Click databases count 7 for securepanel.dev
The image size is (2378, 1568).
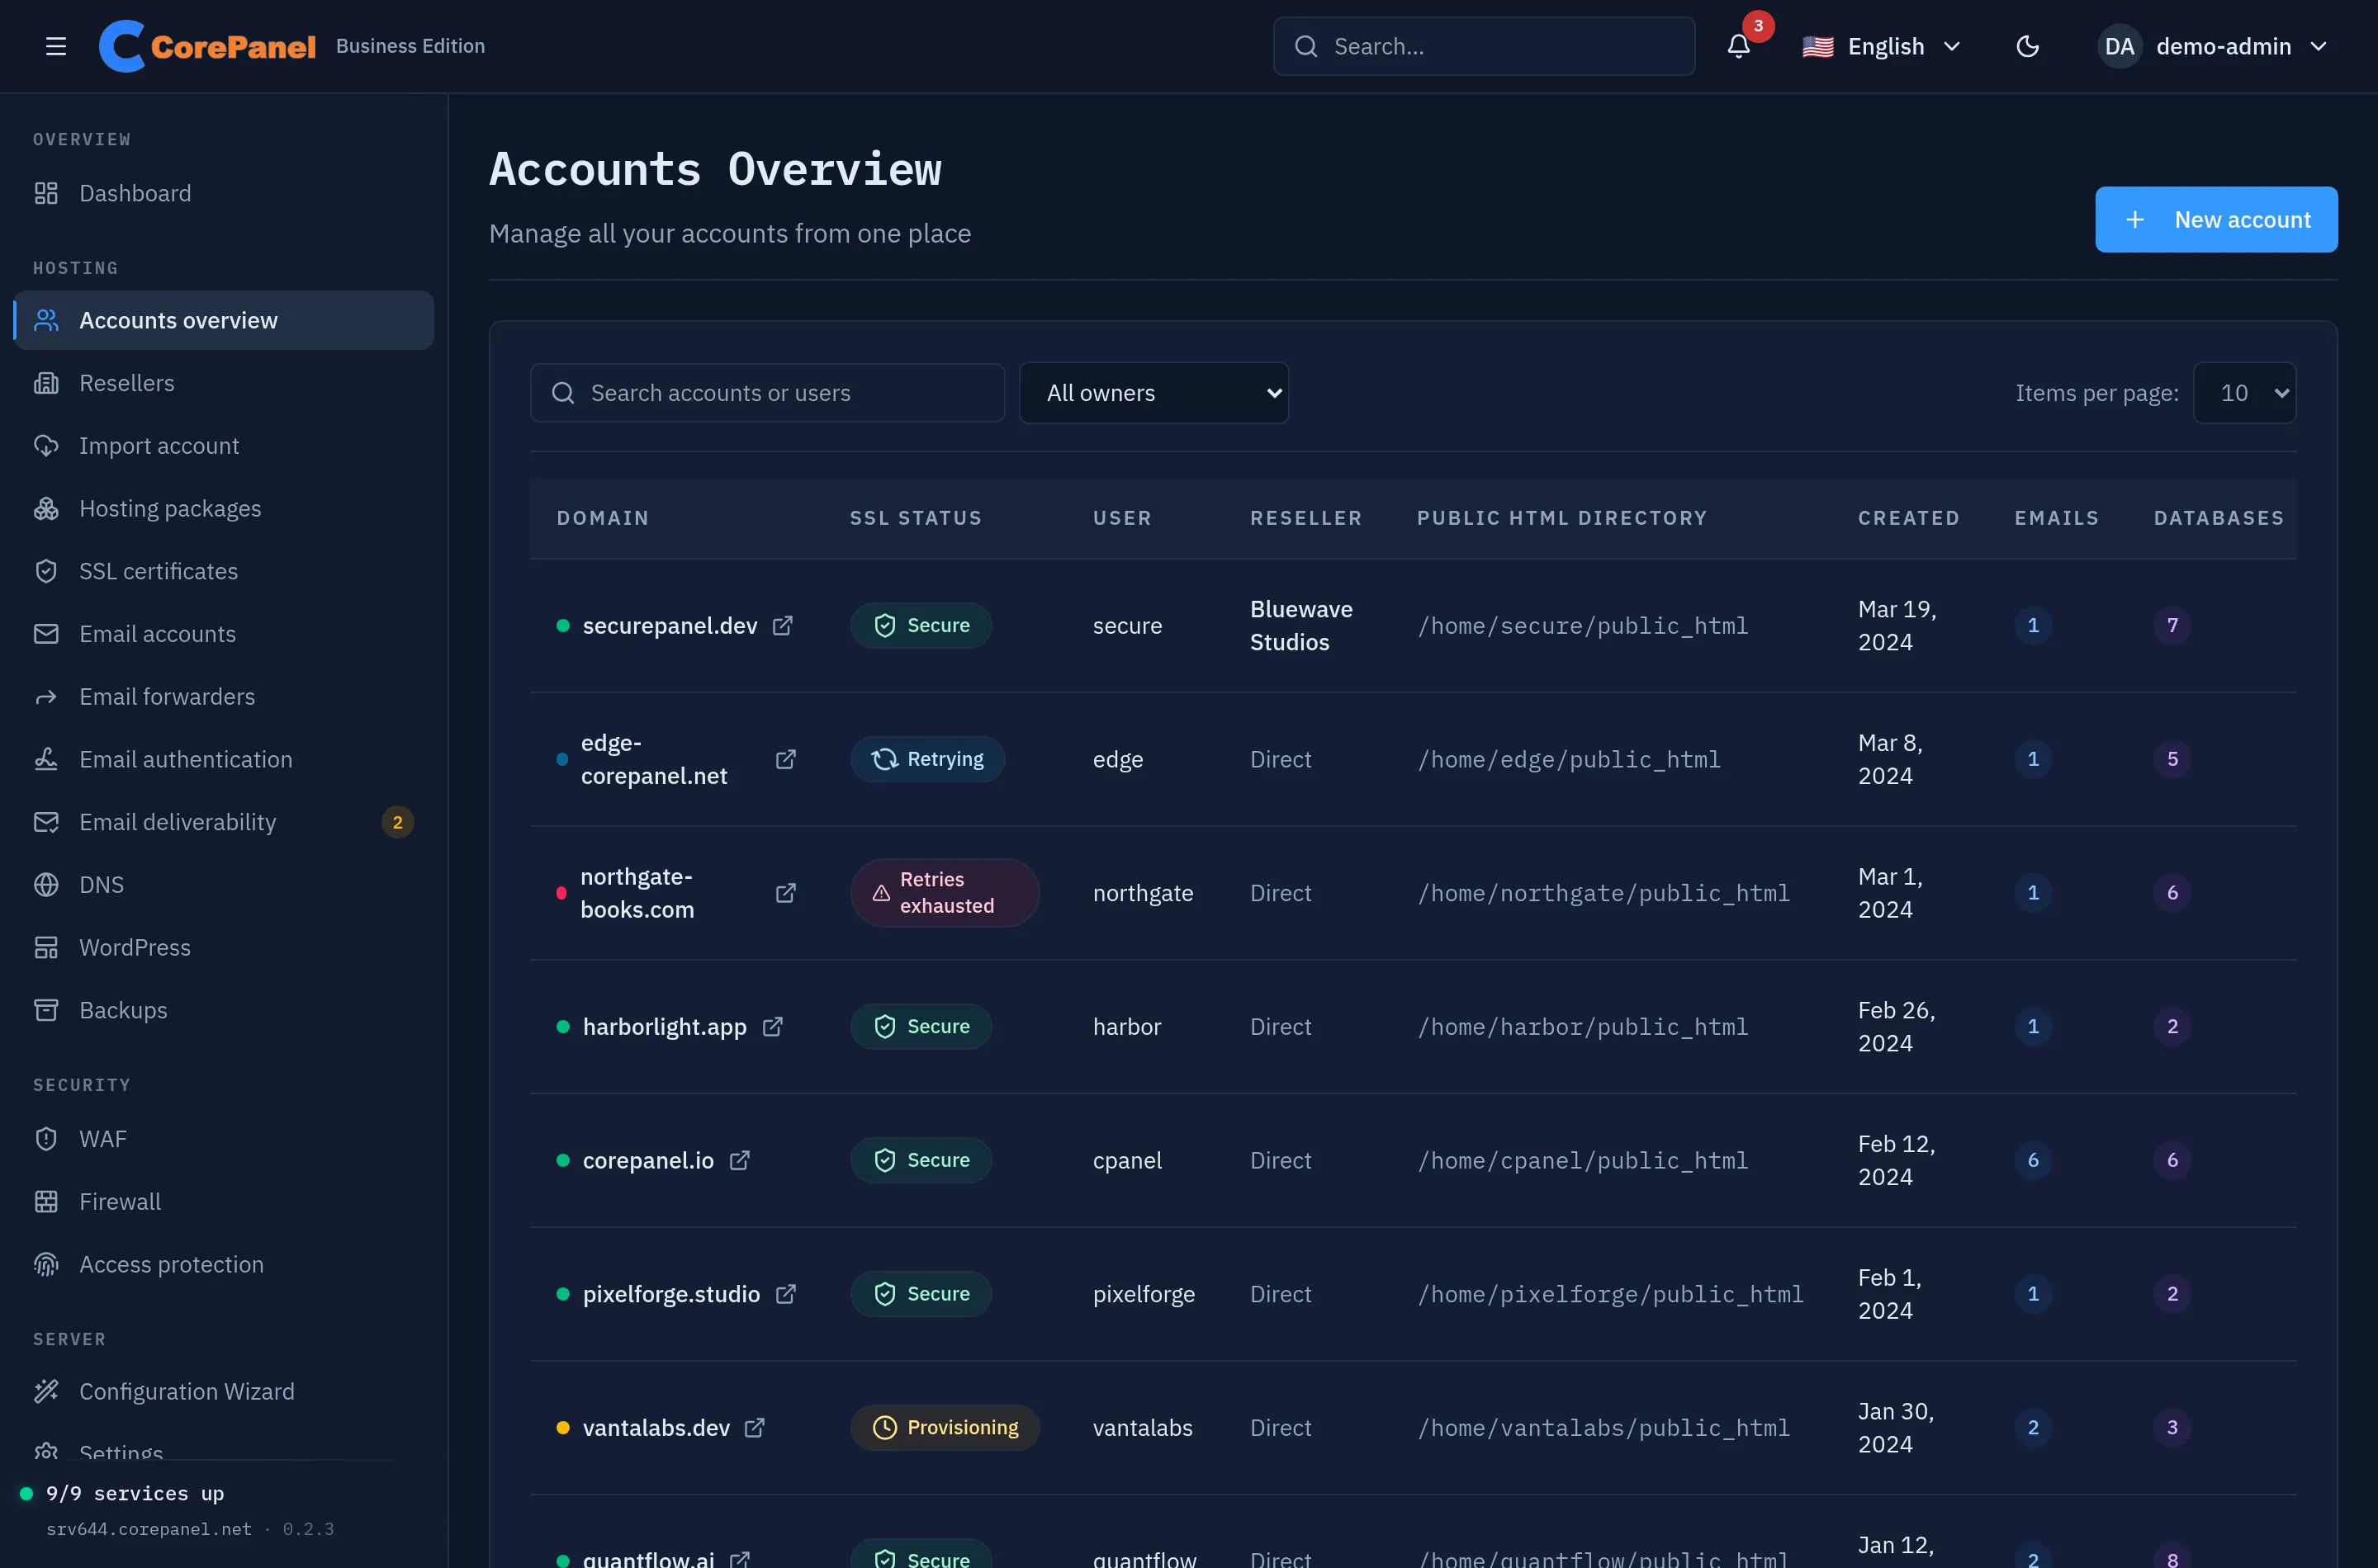point(2172,625)
